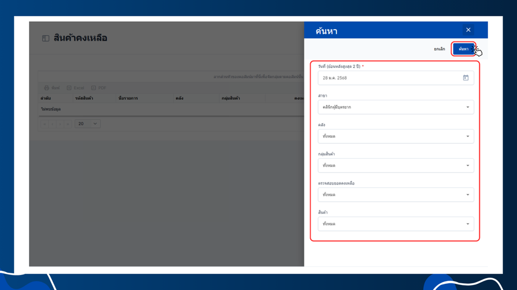Viewport: 517px width, 290px height.
Task: Click the blue ค้นหา search button
Action: point(463,49)
